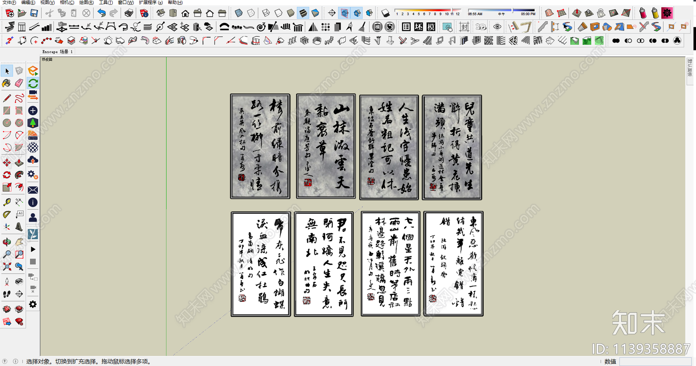Select the Rotate tool
Screen dimensions: 696x366
[x=7, y=175]
